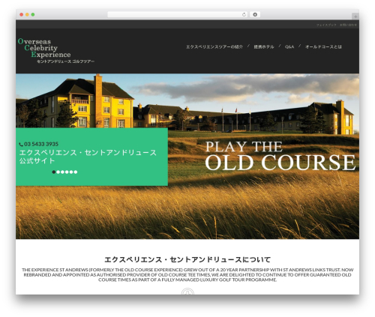Click the エクスペリエンス・セントアンドリュース 公式サイト slide title

click(88, 157)
